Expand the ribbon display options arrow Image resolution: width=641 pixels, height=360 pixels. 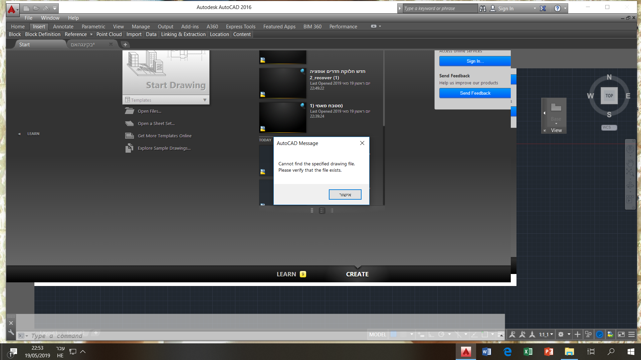tap(380, 26)
